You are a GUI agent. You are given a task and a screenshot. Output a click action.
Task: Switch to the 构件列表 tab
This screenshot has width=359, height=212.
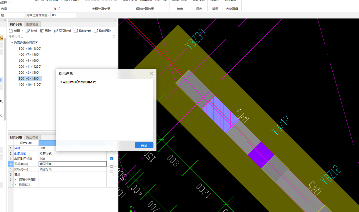16,24
